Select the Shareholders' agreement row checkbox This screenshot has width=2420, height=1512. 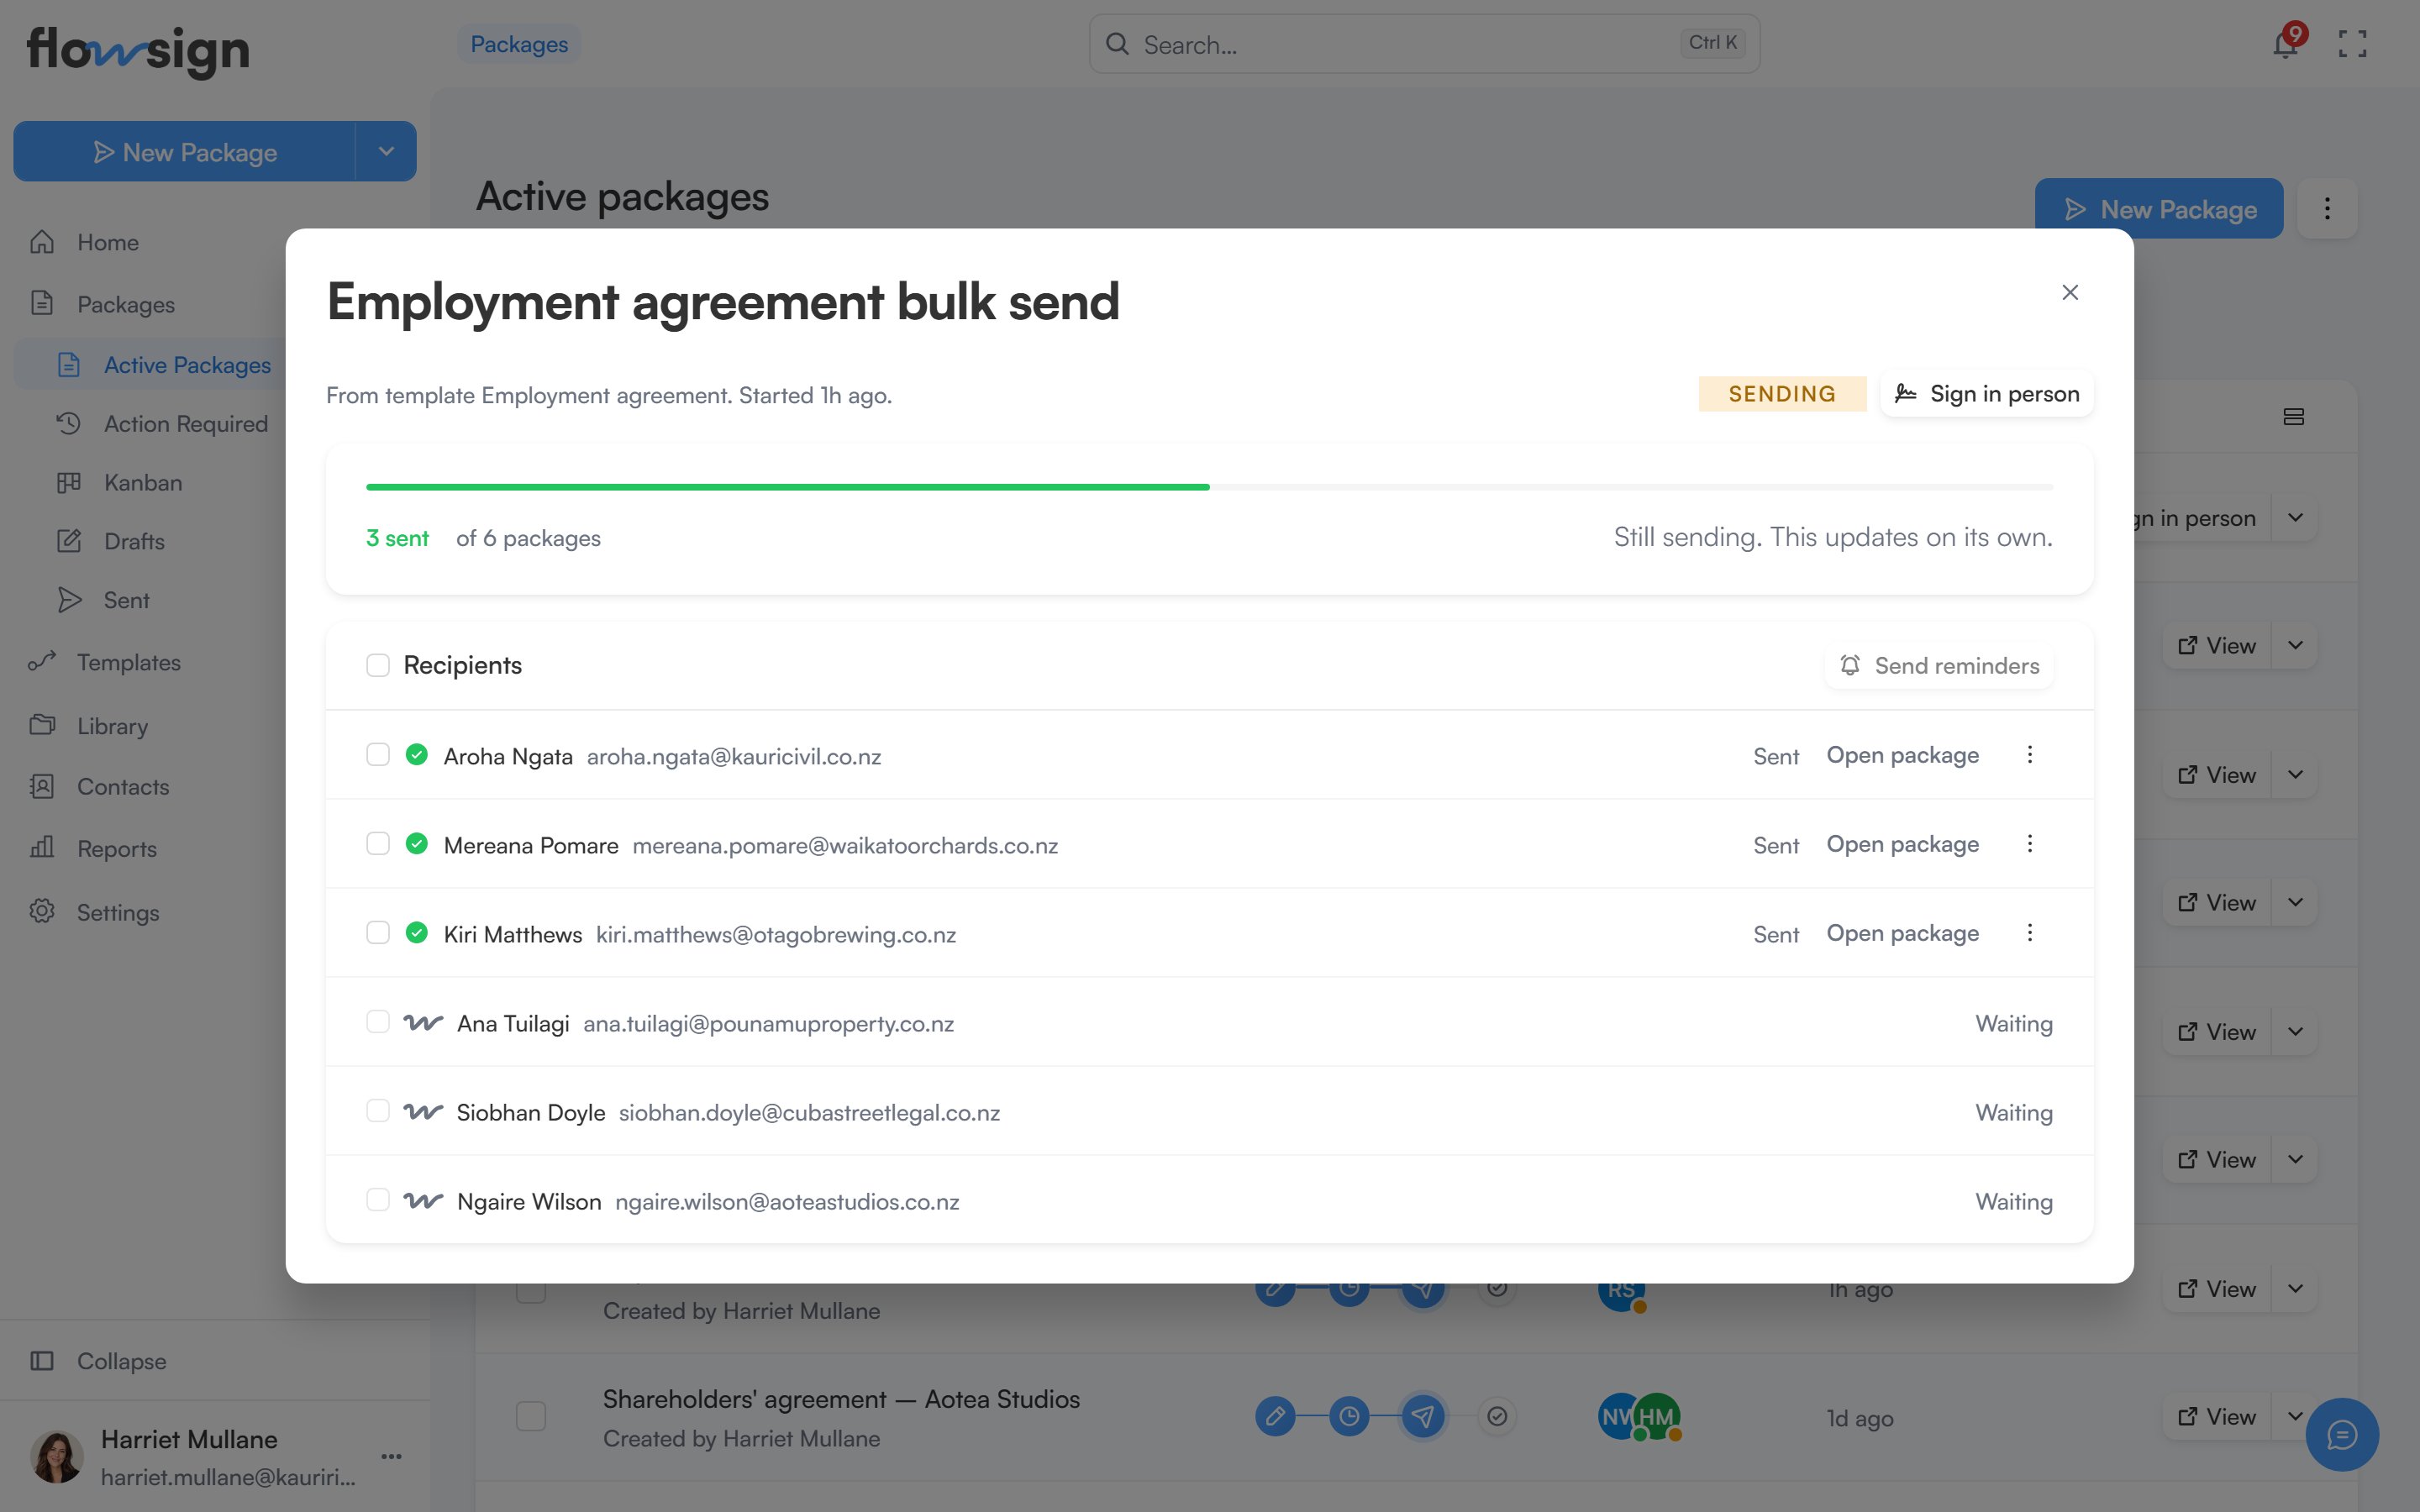click(x=531, y=1417)
